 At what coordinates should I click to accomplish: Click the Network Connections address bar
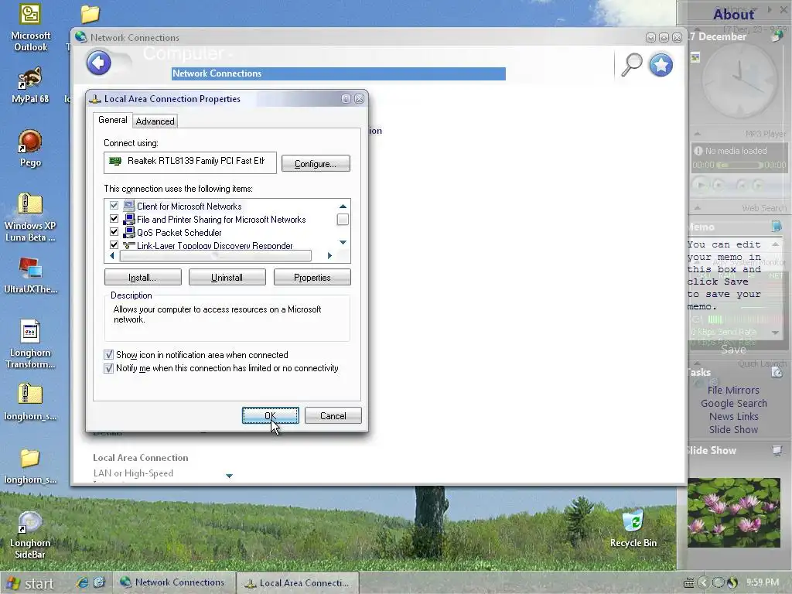339,73
